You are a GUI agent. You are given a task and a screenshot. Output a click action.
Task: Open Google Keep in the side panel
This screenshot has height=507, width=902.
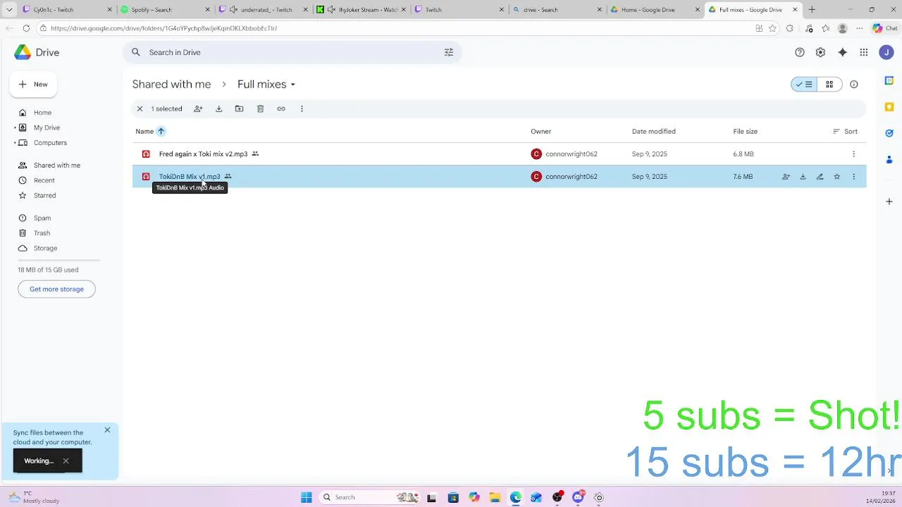coord(889,107)
